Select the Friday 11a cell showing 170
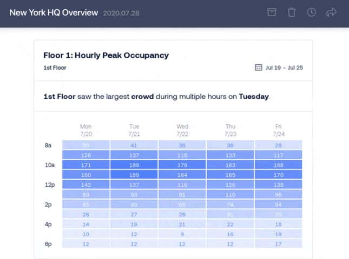 pyautogui.click(x=279, y=175)
